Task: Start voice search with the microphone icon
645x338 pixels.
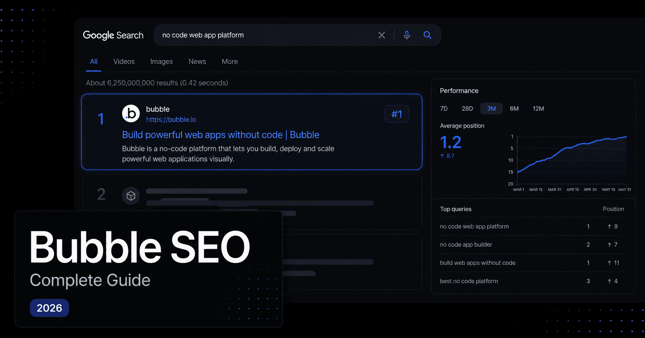Action: (x=407, y=35)
